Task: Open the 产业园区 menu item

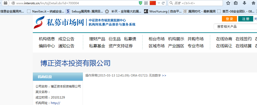Action: (x=176, y=46)
